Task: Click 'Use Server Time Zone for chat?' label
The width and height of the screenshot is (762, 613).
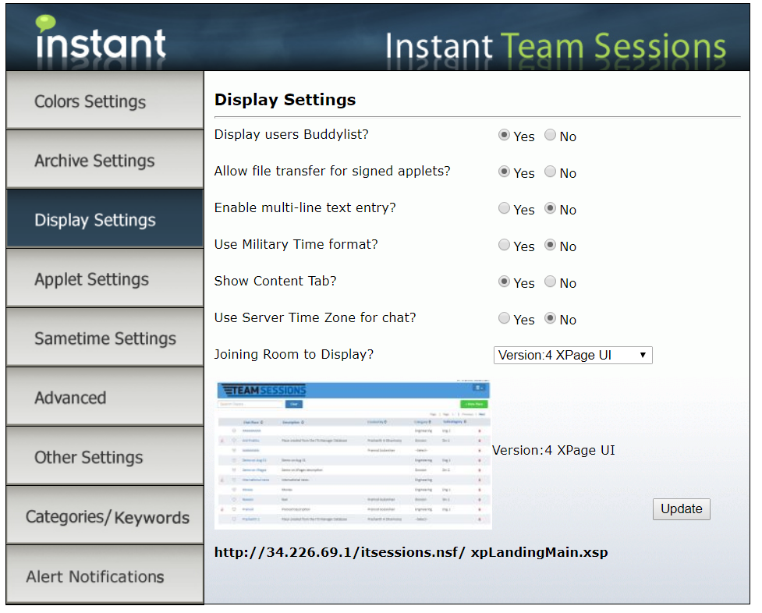Action: pos(315,317)
